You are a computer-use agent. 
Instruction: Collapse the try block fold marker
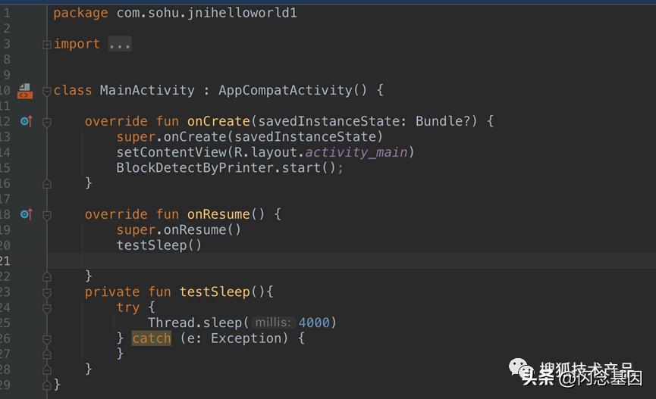47,308
